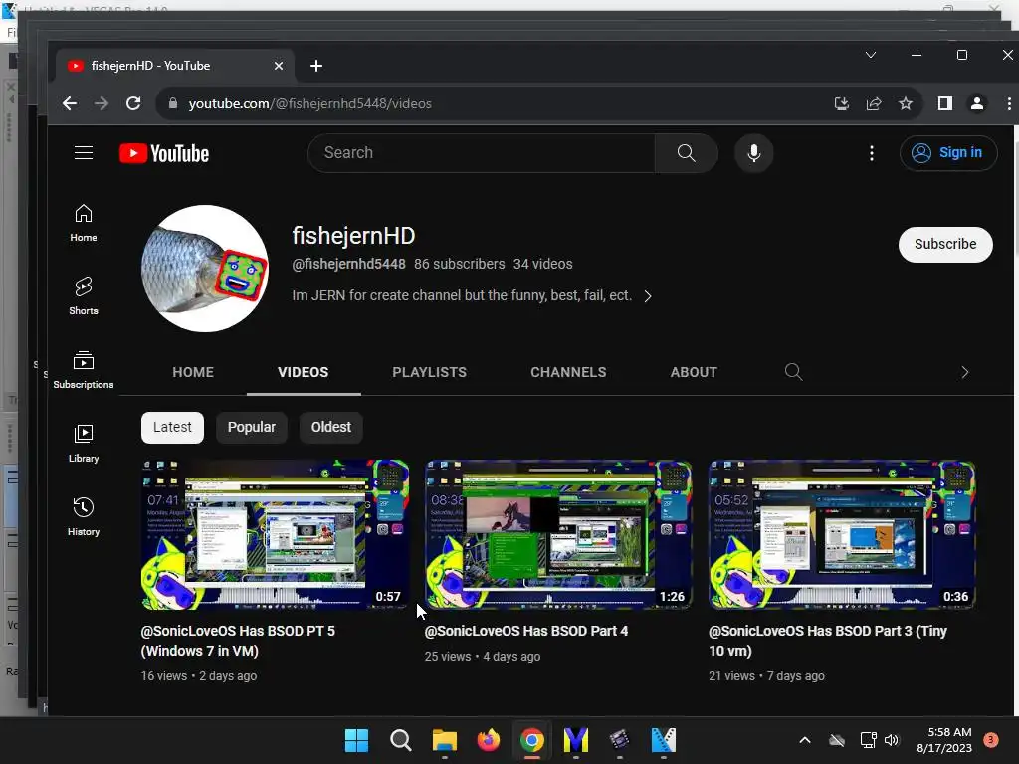Open Windows taskbar search
The height and width of the screenshot is (764, 1019).
400,740
